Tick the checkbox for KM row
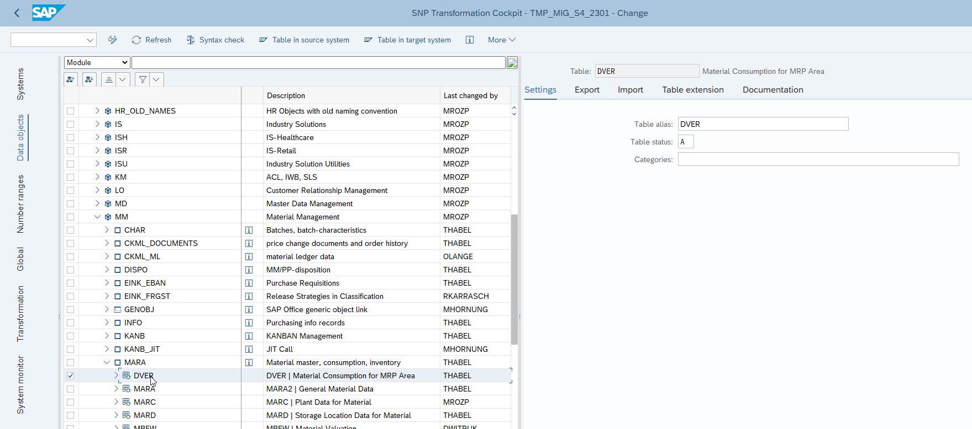The height and width of the screenshot is (429, 972). 70,177
